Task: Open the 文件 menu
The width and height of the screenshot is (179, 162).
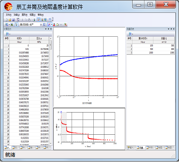Action: click(x=9, y=15)
